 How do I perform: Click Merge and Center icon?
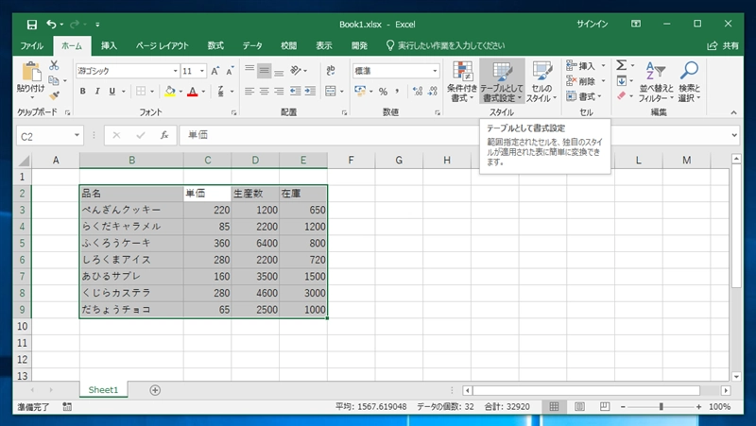[331, 91]
